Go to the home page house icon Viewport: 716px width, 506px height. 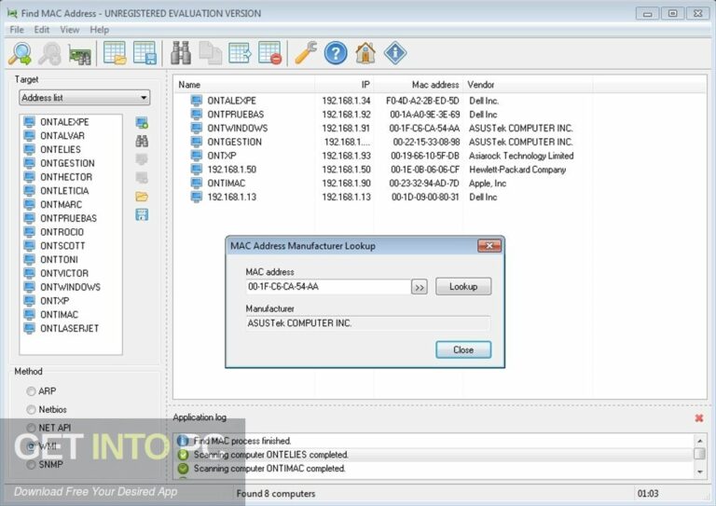(365, 53)
